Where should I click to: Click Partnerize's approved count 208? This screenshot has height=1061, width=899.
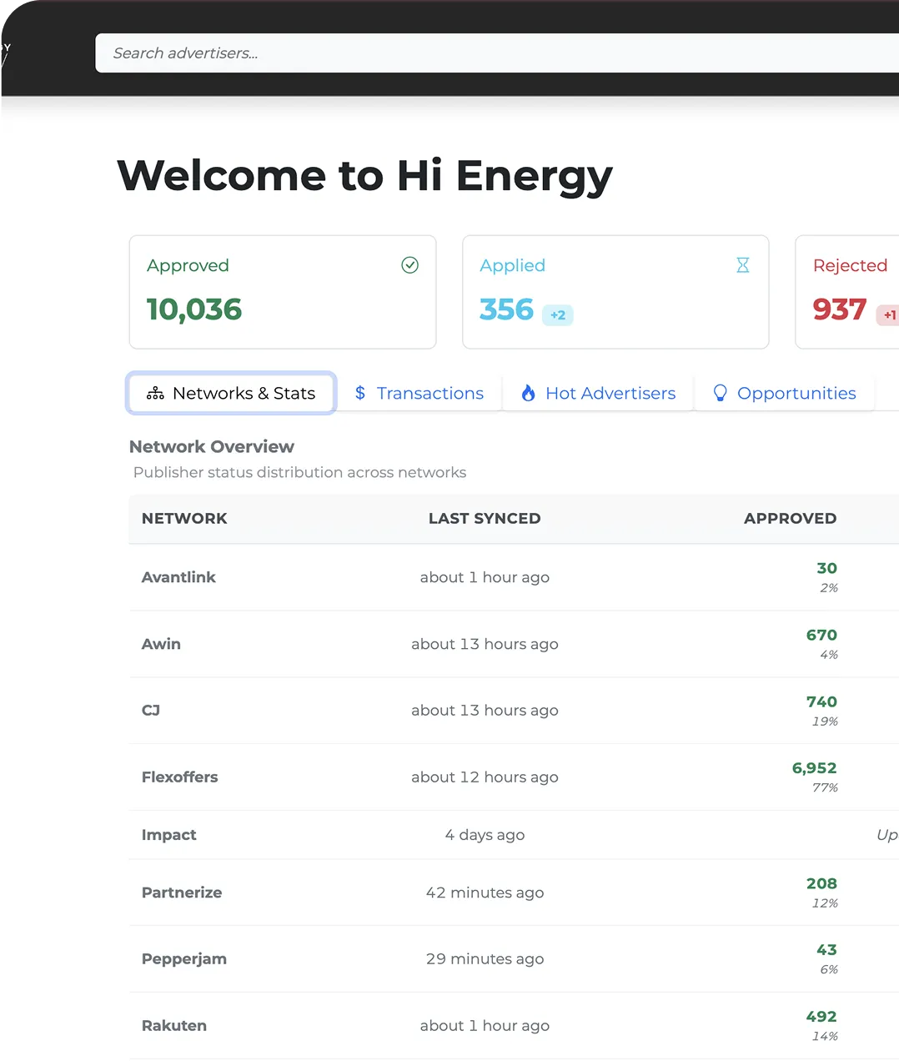point(821,883)
